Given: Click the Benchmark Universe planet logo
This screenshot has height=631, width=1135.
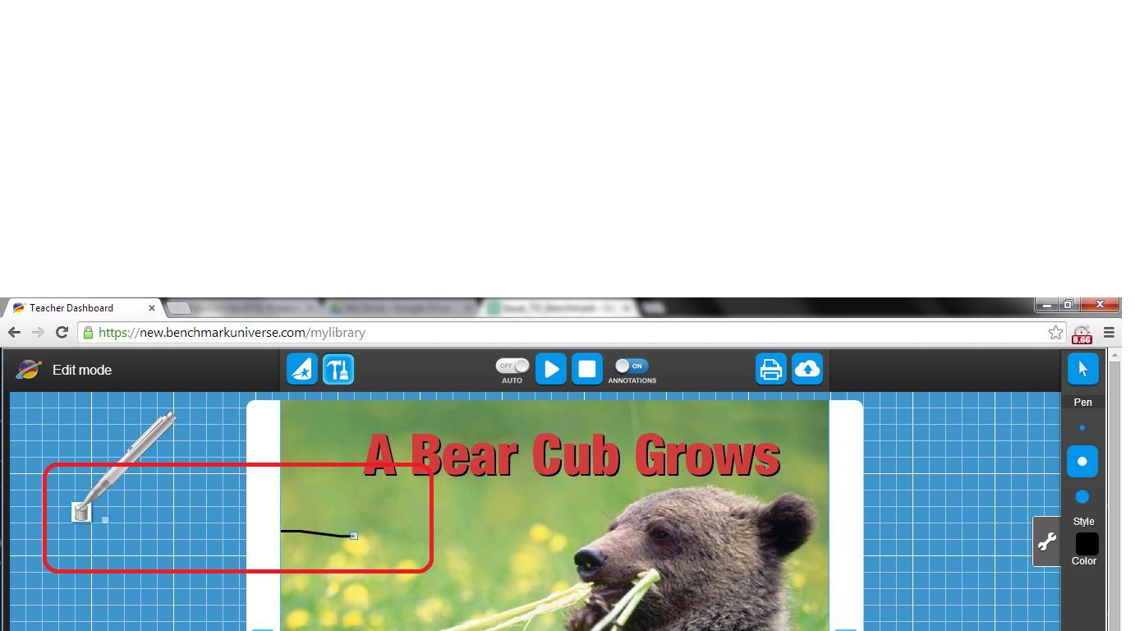Looking at the screenshot, I should (28, 370).
